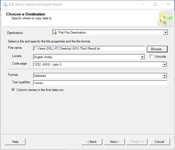Maximize the wizard window
The height and width of the screenshot is (150, 175).
(x=155, y=4)
